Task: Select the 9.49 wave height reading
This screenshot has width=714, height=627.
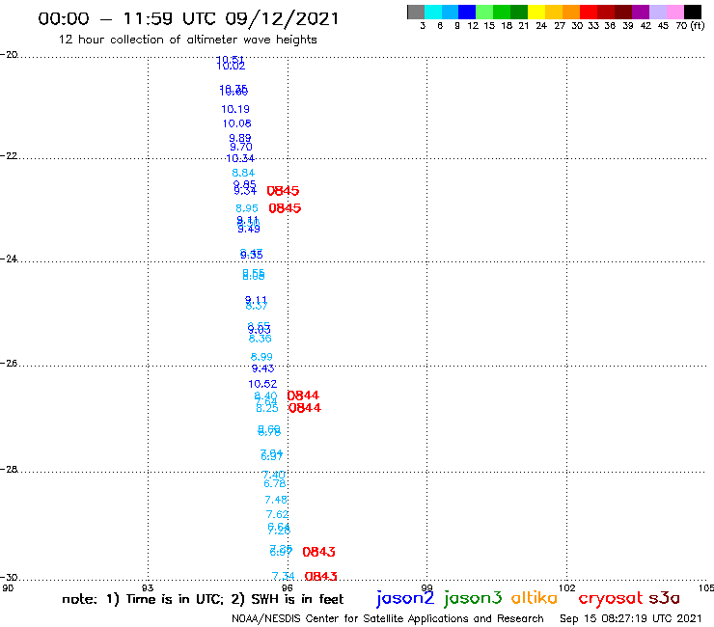Action: [249, 229]
